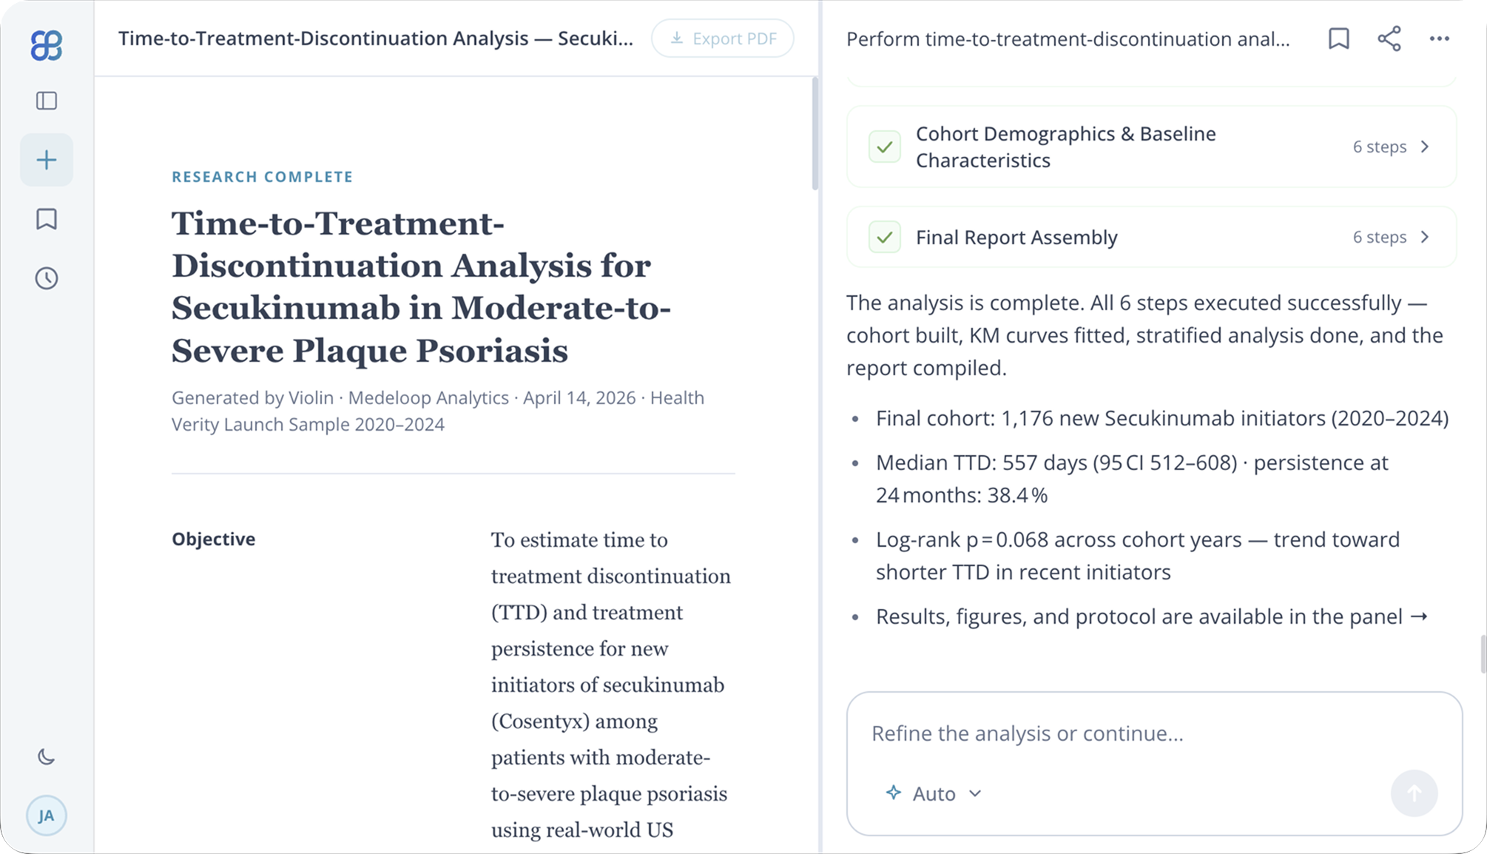Image resolution: width=1487 pixels, height=854 pixels.
Task: View history via the clock icon
Action: 47,278
